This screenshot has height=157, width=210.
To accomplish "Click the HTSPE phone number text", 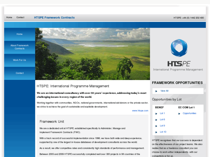I will 189,18.
